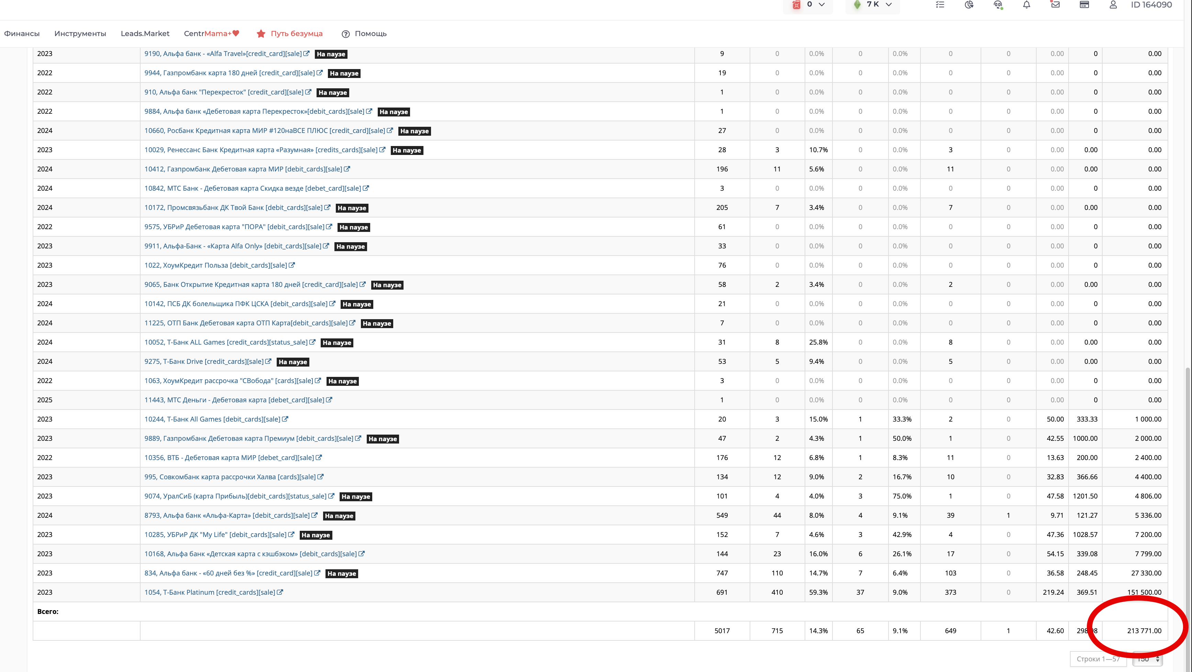Open the CentrMama+ menu item

click(211, 33)
